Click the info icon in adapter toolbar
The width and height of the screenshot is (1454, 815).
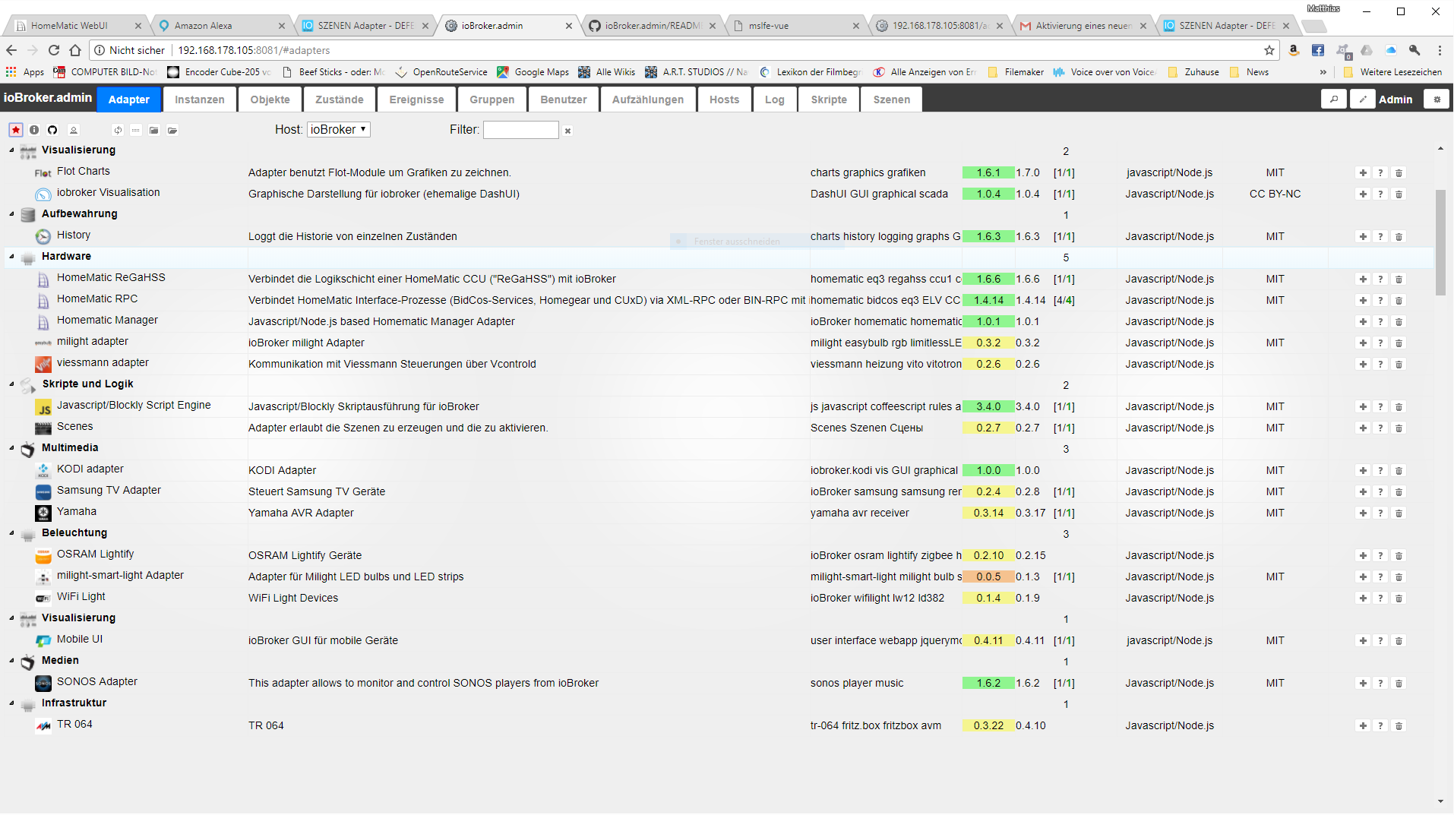click(34, 130)
